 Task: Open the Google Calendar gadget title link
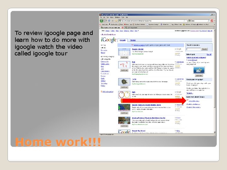(138, 49)
